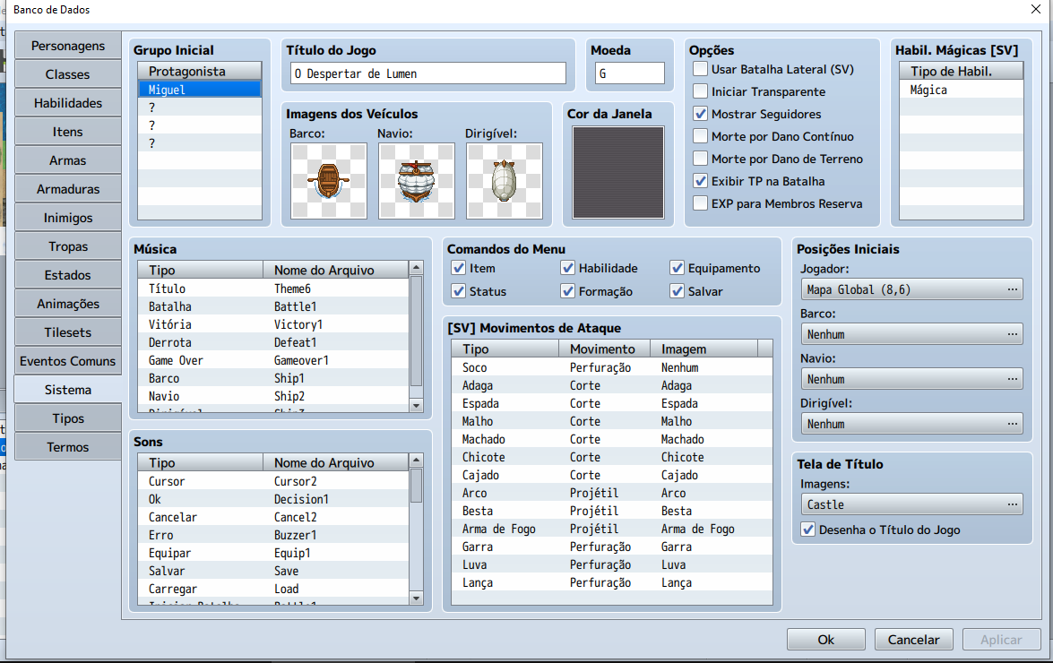Screen dimensions: 1053x663
Task: Open ellipsis for Barco starting position
Action: point(1013,334)
